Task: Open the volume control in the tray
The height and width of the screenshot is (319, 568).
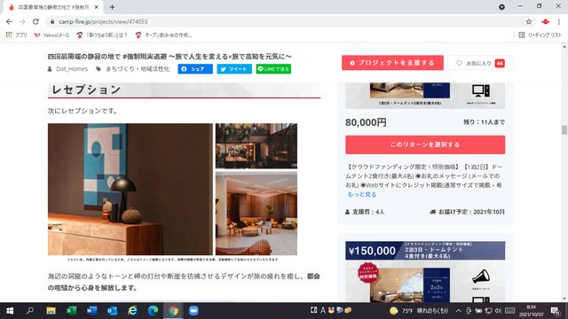Action: point(498,311)
